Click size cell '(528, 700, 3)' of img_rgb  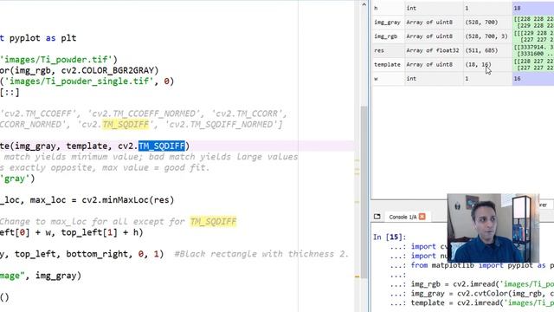click(486, 36)
